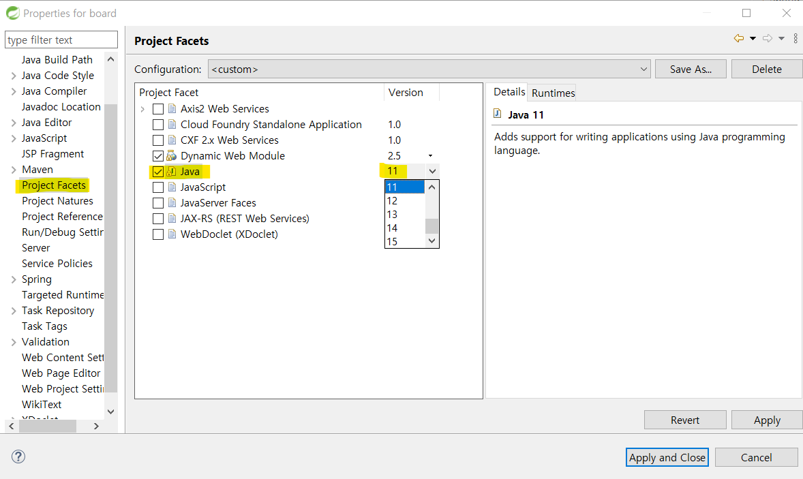
Task: Click the JavaServer Faces document icon
Action: coord(172,203)
